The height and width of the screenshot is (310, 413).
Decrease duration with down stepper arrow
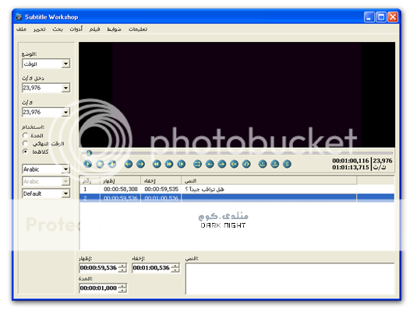(122, 291)
